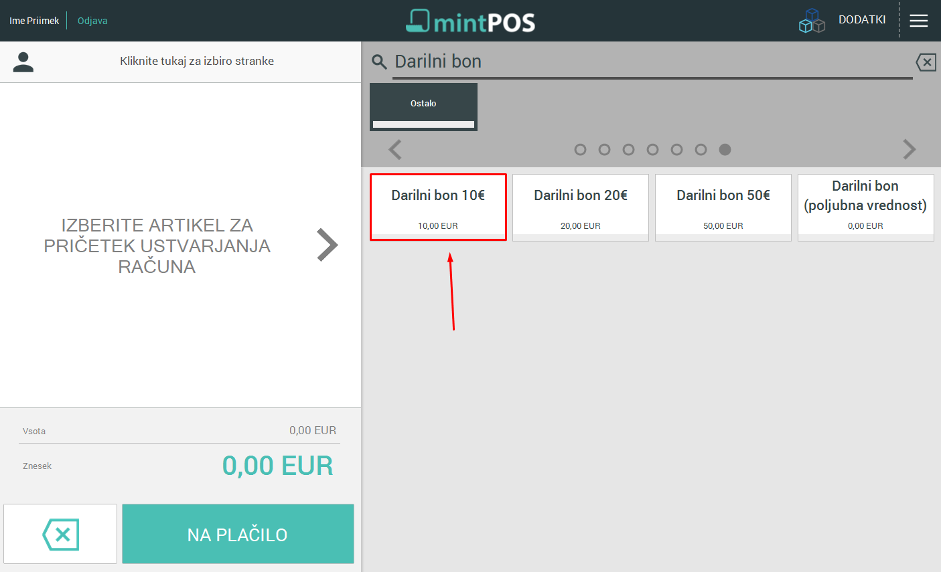Screen dimensions: 941x572
Task: Click the NA PLAČILO button
Action: tap(238, 534)
